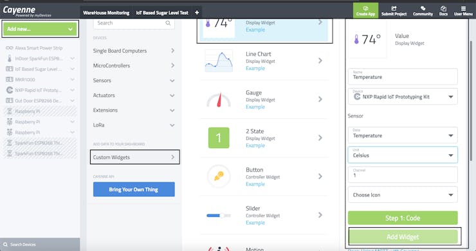
Task: Expand the Actuators category
Action: coord(134,95)
